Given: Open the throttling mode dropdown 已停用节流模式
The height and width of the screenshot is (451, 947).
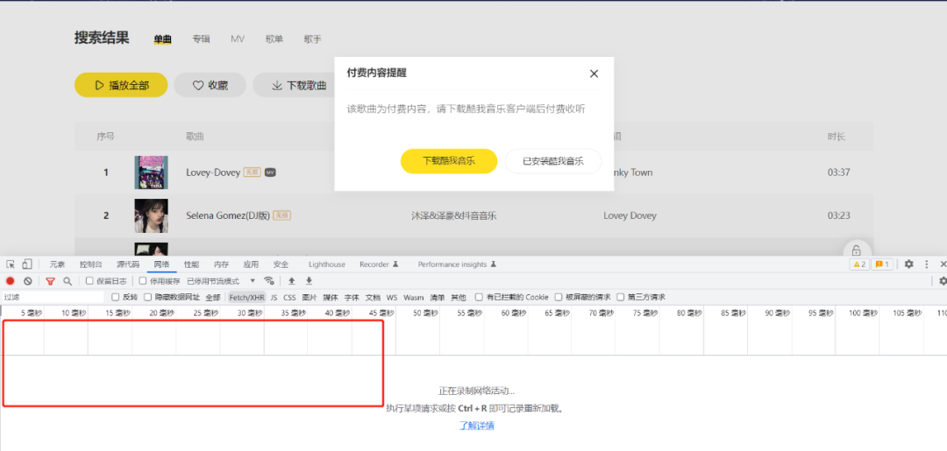Looking at the screenshot, I should pyautogui.click(x=221, y=281).
